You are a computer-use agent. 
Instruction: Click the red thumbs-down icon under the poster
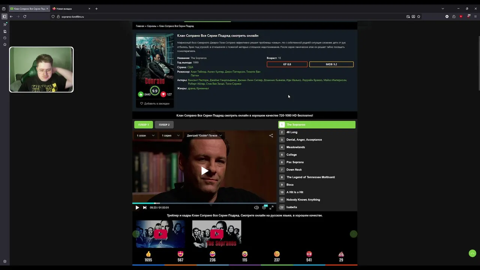(163, 94)
